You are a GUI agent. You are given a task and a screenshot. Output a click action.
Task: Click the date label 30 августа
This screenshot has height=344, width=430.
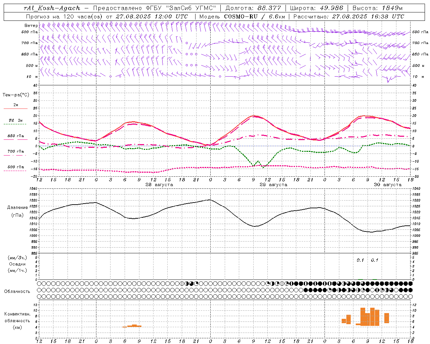(x=388, y=185)
